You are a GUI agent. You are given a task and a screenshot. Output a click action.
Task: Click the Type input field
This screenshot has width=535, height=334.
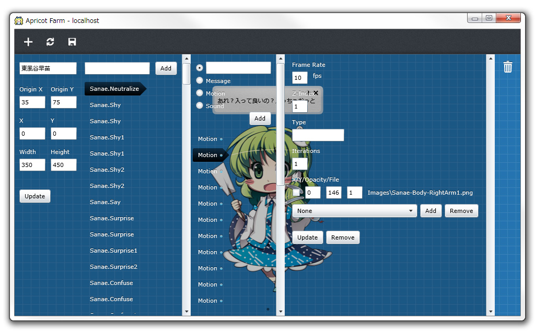click(x=318, y=135)
